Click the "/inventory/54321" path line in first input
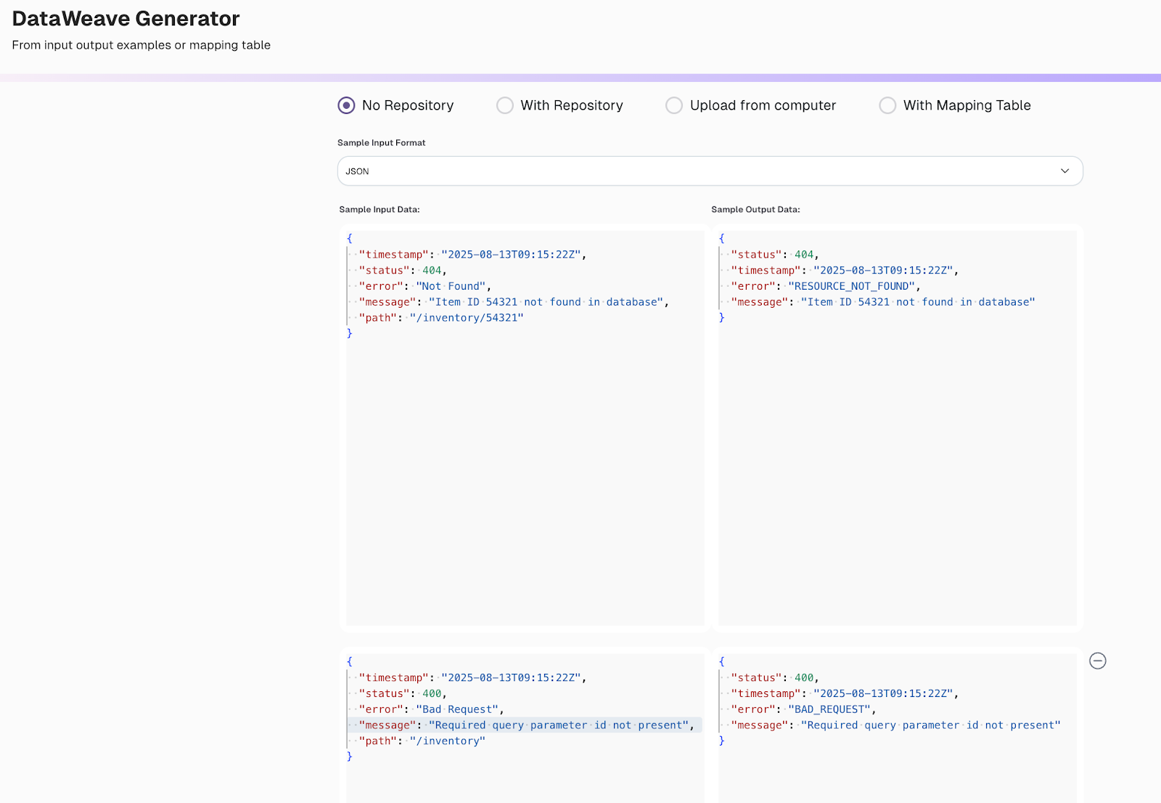 [440, 318]
